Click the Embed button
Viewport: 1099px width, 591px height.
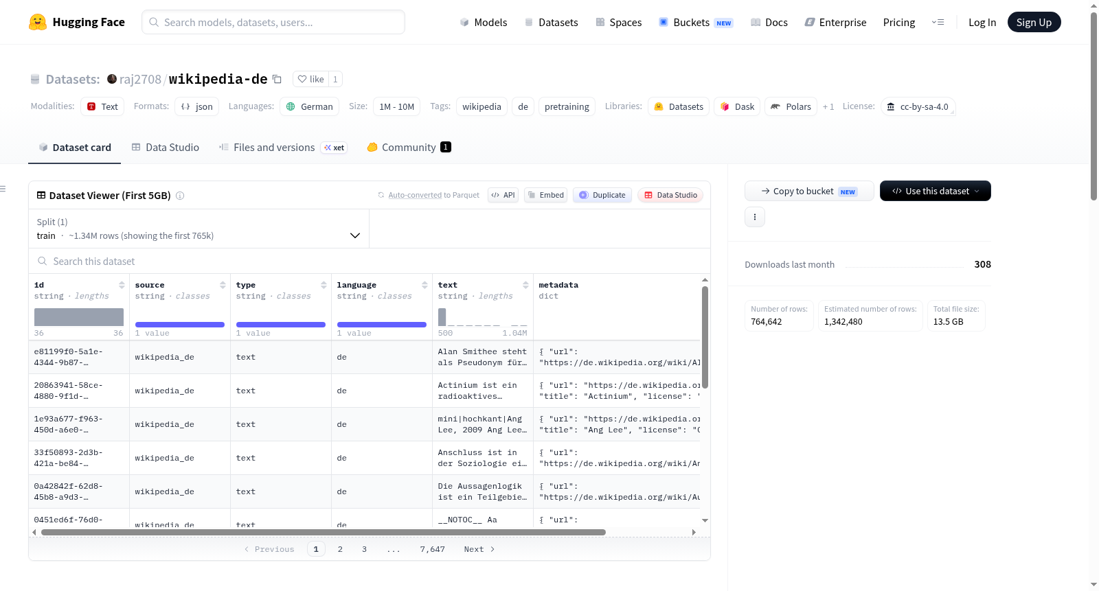click(x=545, y=195)
